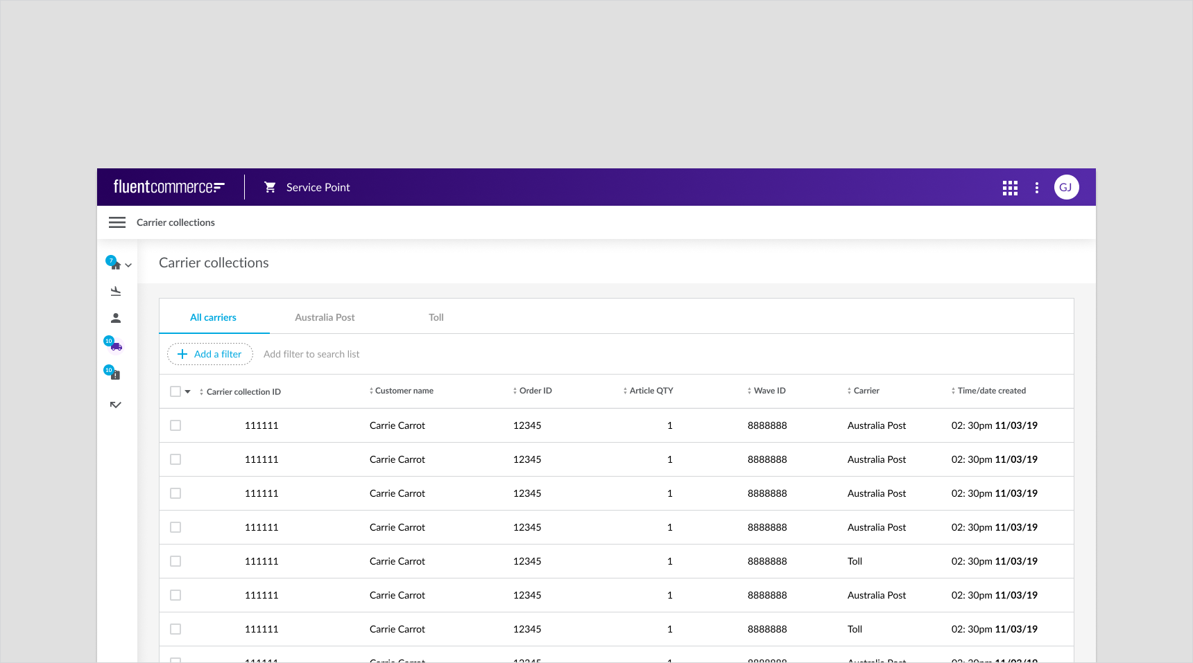The image size is (1193, 663).
Task: Check the first row's checkbox
Action: pos(175,425)
